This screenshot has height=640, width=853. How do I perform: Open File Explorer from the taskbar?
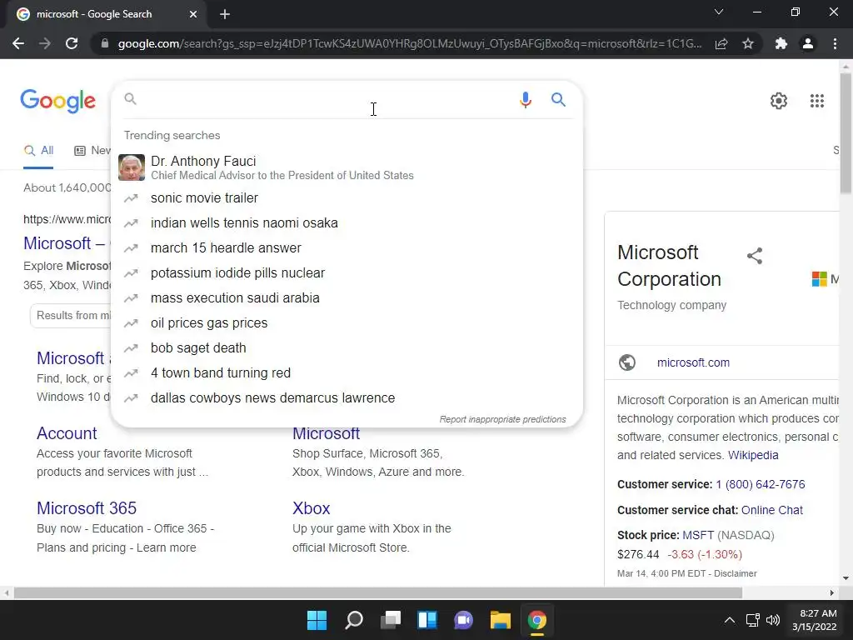500,620
